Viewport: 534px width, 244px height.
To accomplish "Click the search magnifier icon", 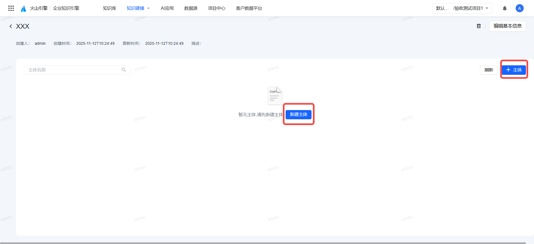I will click(124, 70).
